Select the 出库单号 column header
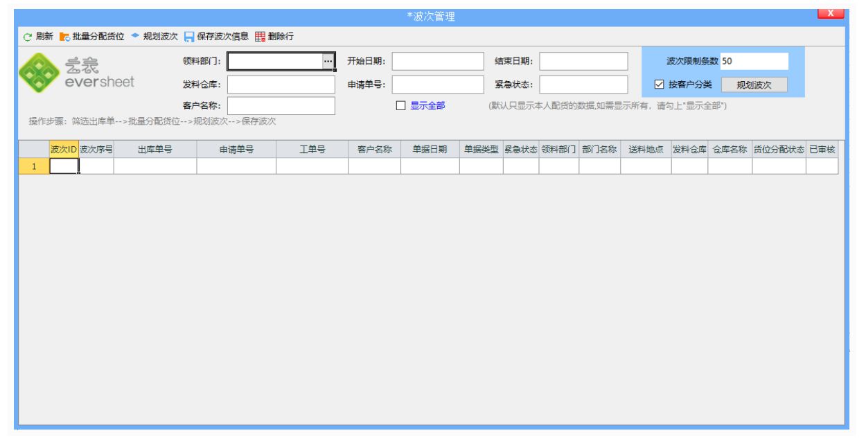The width and height of the screenshot is (866, 442). (x=155, y=149)
